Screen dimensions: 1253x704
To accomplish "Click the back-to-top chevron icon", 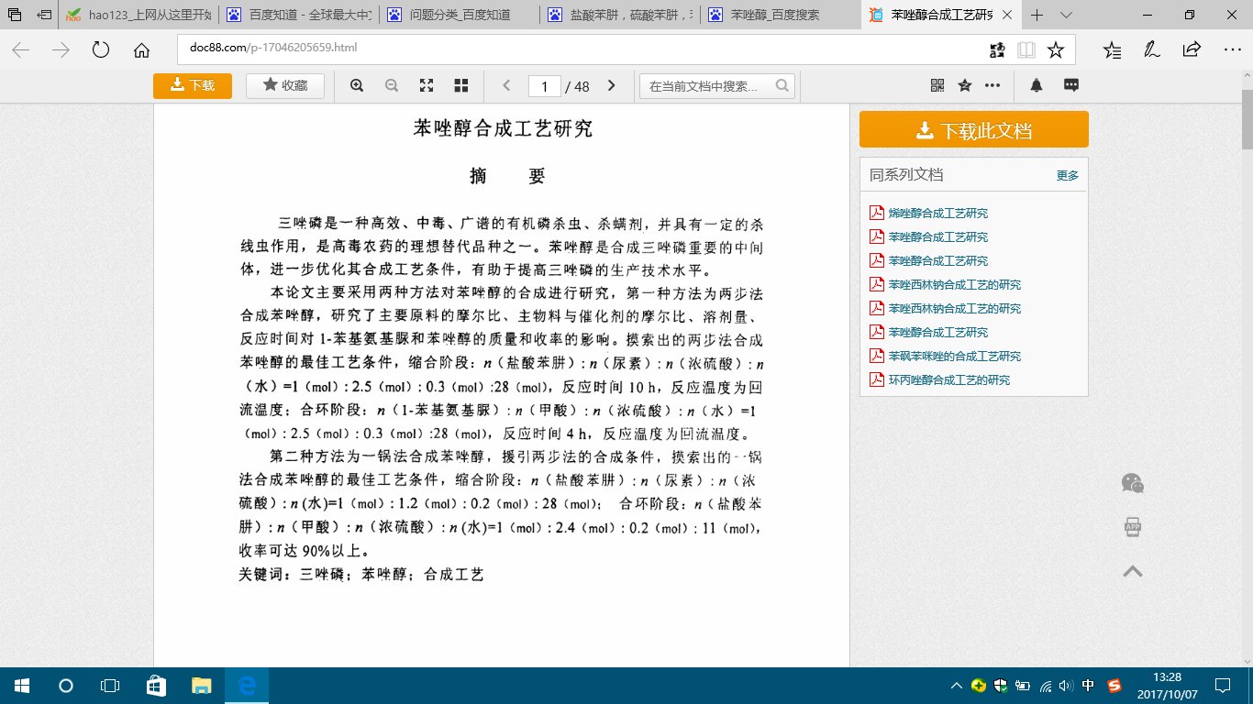I will pyautogui.click(x=1133, y=571).
